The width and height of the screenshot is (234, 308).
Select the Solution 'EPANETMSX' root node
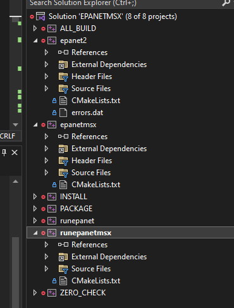(113, 16)
